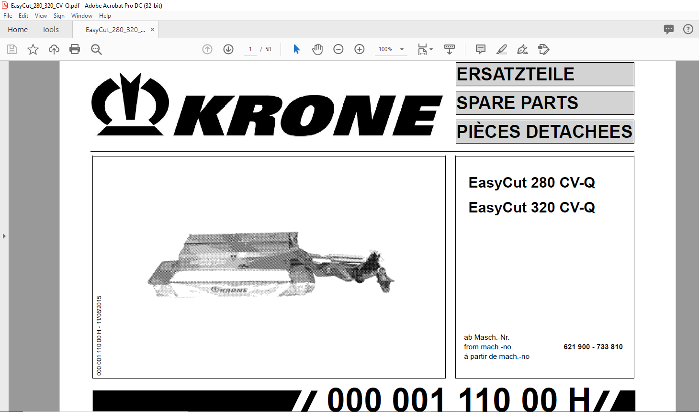Click the SPARE PARTS heading text
The image size is (699, 412).
[x=518, y=103]
